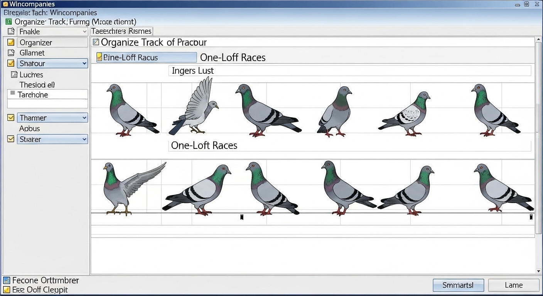
Task: Click the gray square icon beside Tarehone
Action: [x=13, y=93]
